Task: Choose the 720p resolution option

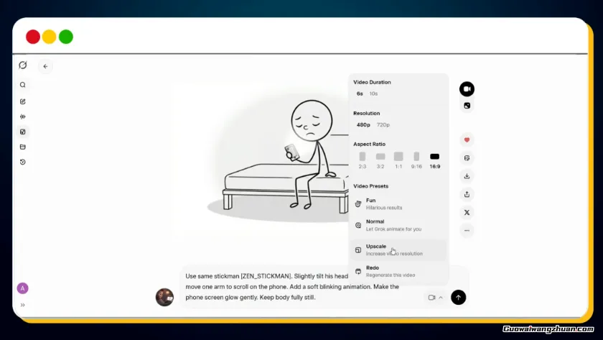Action: tap(383, 124)
